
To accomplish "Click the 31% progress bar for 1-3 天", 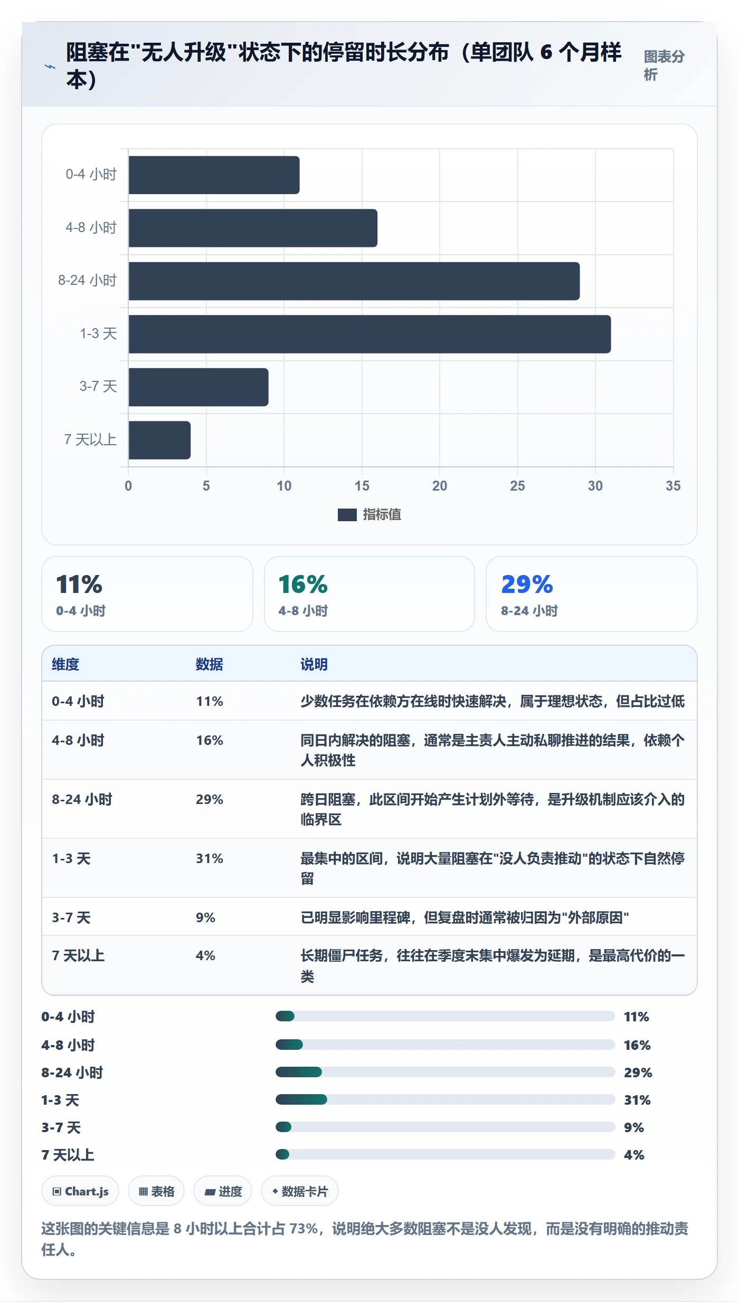I will click(445, 1099).
